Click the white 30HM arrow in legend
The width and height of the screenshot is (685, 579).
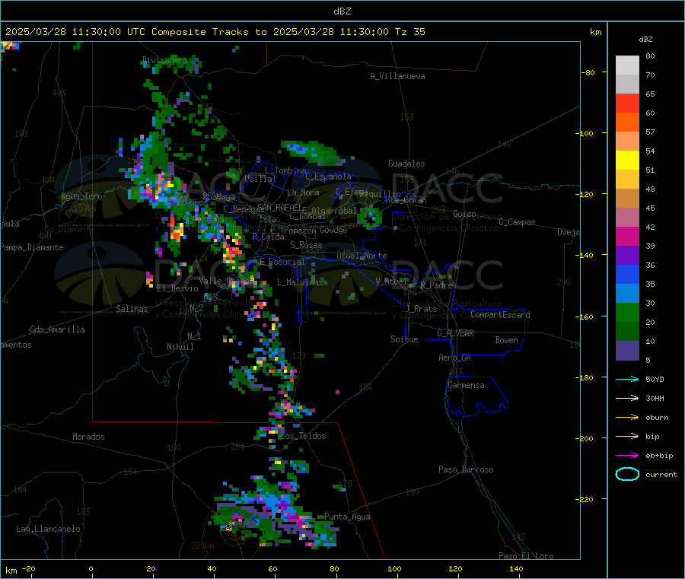point(627,398)
